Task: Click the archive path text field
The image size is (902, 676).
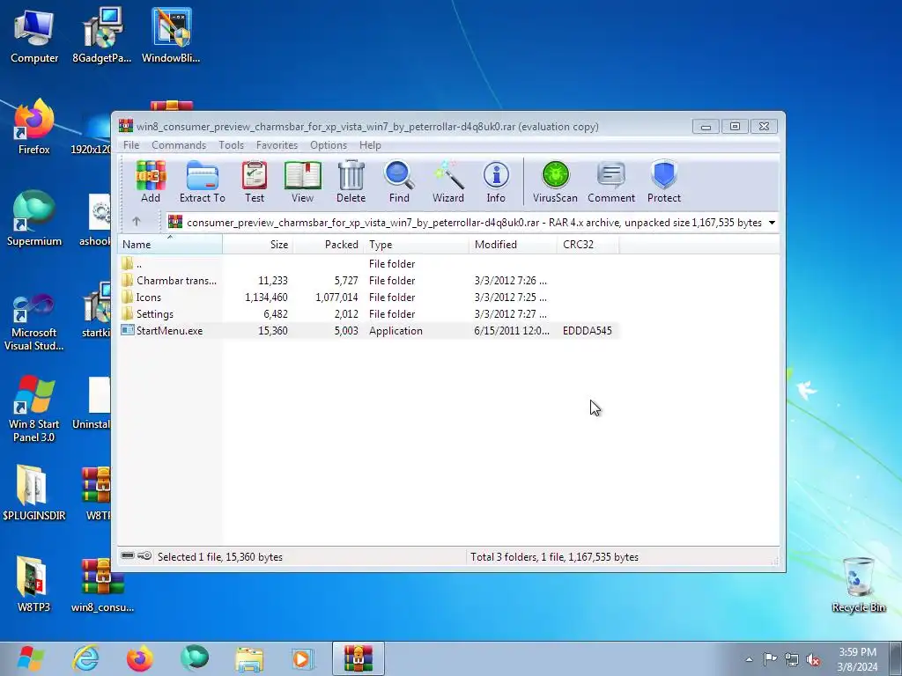Action: pyautogui.click(x=467, y=223)
